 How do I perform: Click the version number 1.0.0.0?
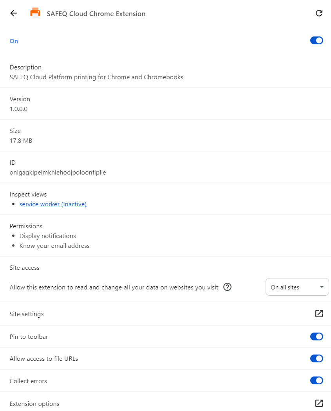click(x=18, y=109)
